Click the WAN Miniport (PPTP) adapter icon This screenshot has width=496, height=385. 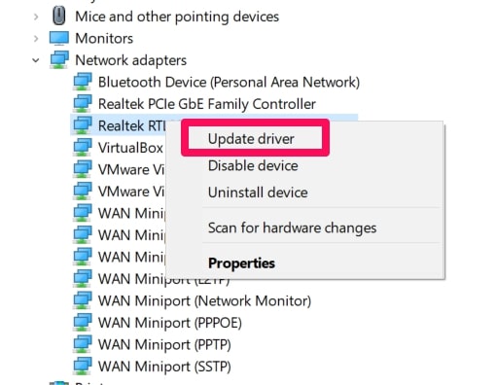[83, 344]
